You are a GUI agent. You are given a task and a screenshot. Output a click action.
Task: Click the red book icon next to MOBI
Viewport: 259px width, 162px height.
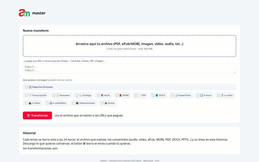click(x=121, y=95)
